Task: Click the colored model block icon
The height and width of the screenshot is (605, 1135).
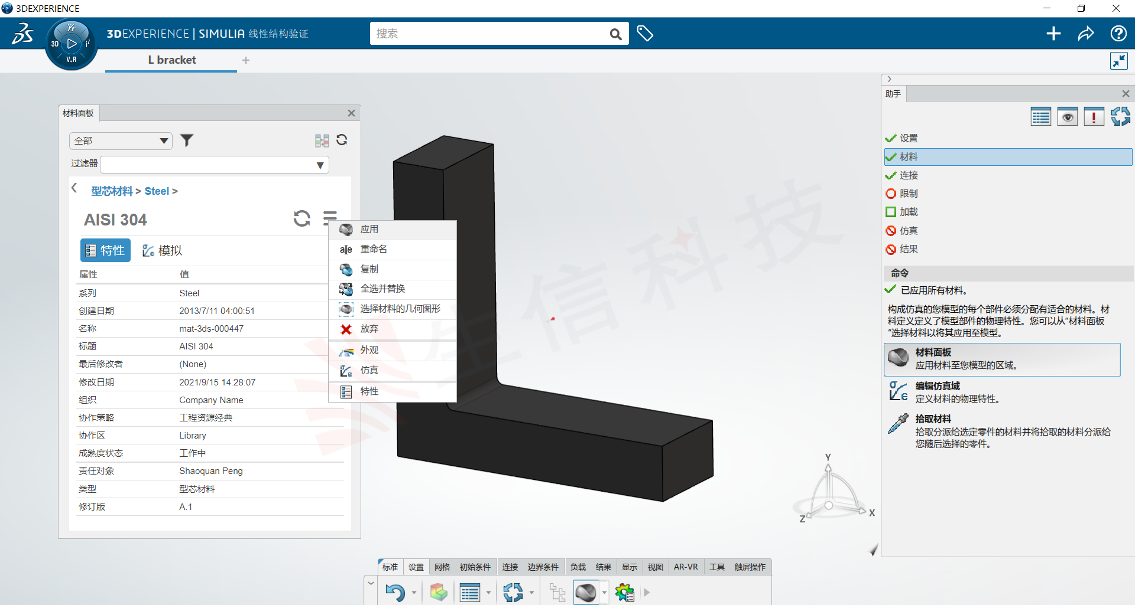Action: [x=439, y=592]
